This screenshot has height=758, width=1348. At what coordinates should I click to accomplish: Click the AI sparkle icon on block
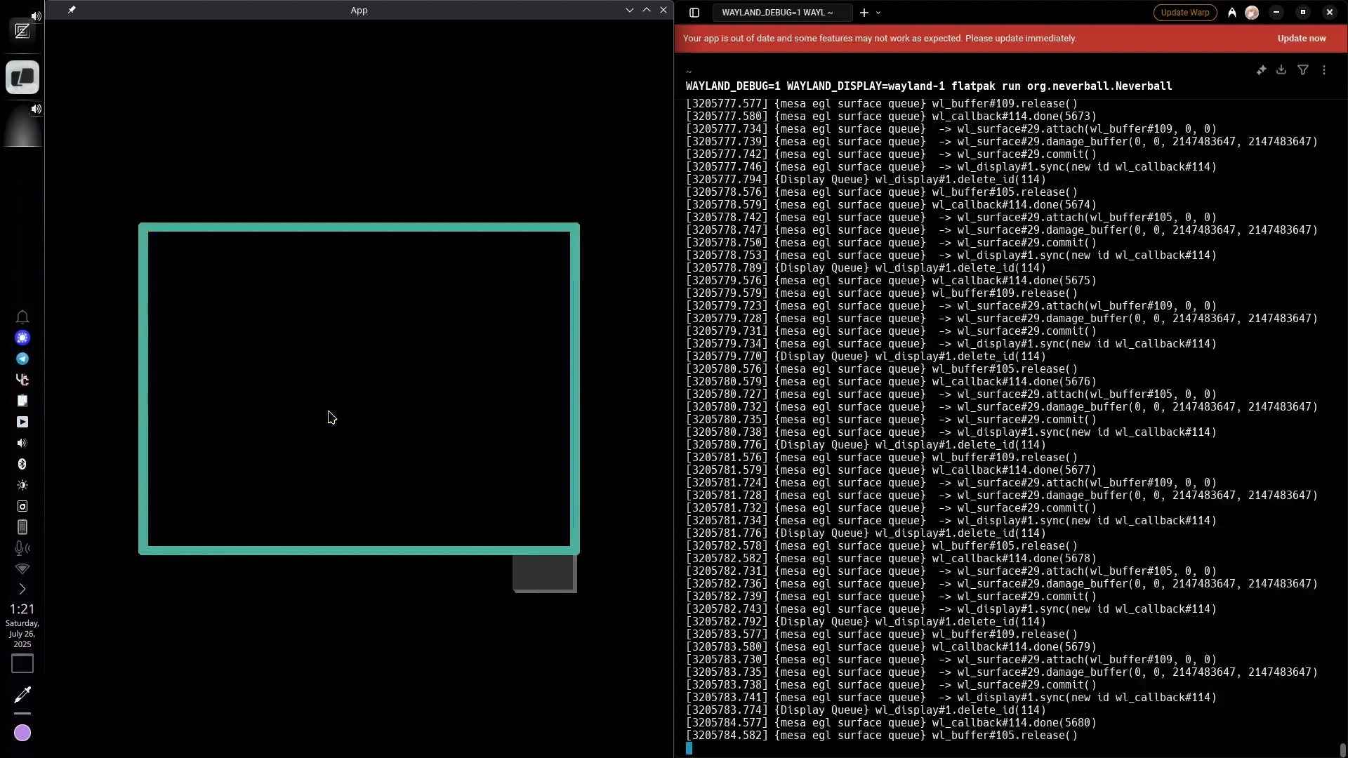pos(1261,70)
